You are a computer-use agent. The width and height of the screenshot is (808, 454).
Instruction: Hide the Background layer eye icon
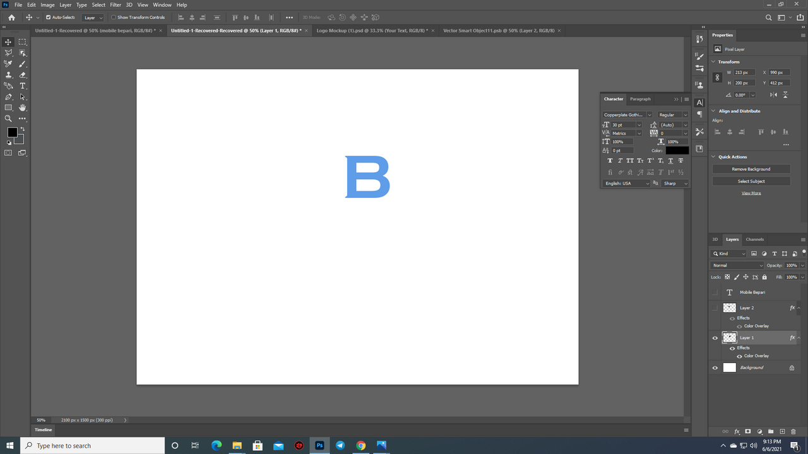tap(715, 368)
